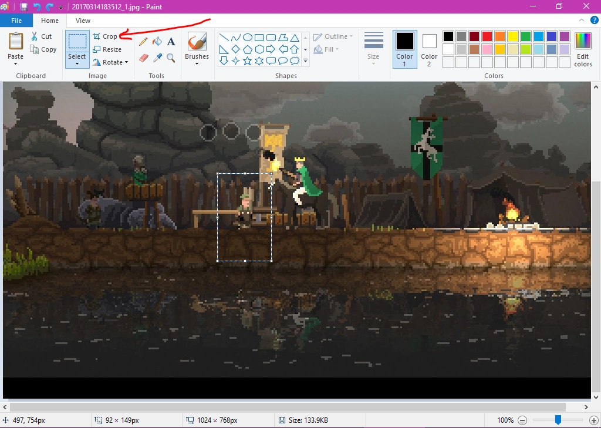The width and height of the screenshot is (601, 428).
Task: Choose the Cloud callout shape
Action: coord(295,60)
